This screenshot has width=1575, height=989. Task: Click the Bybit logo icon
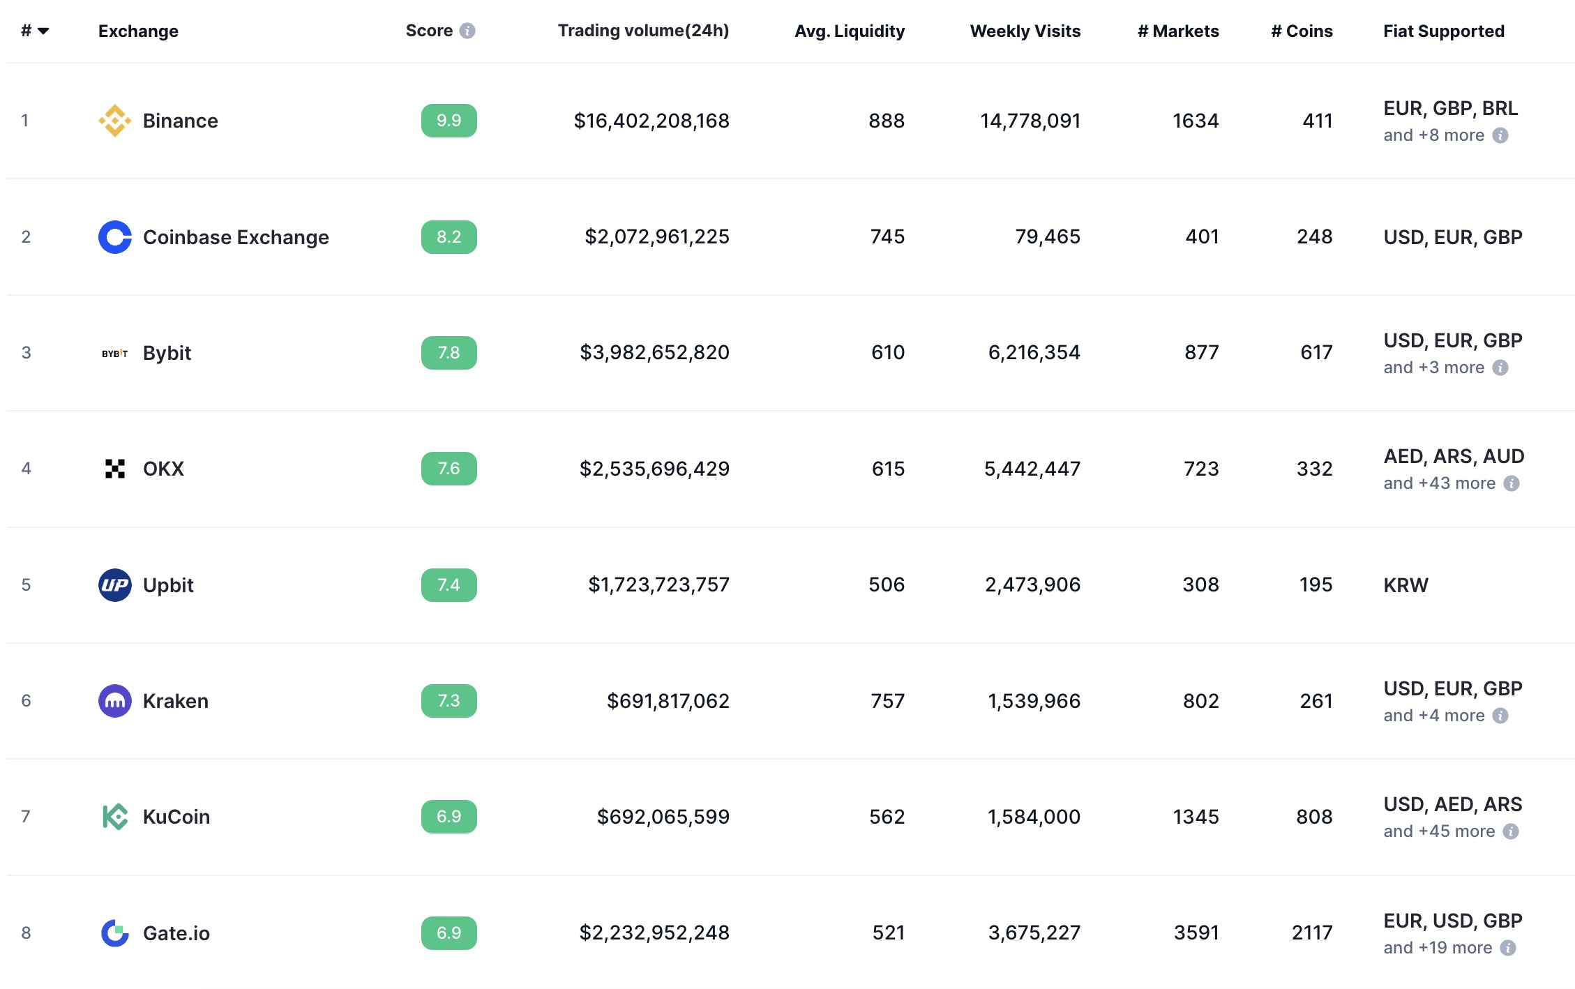(114, 353)
